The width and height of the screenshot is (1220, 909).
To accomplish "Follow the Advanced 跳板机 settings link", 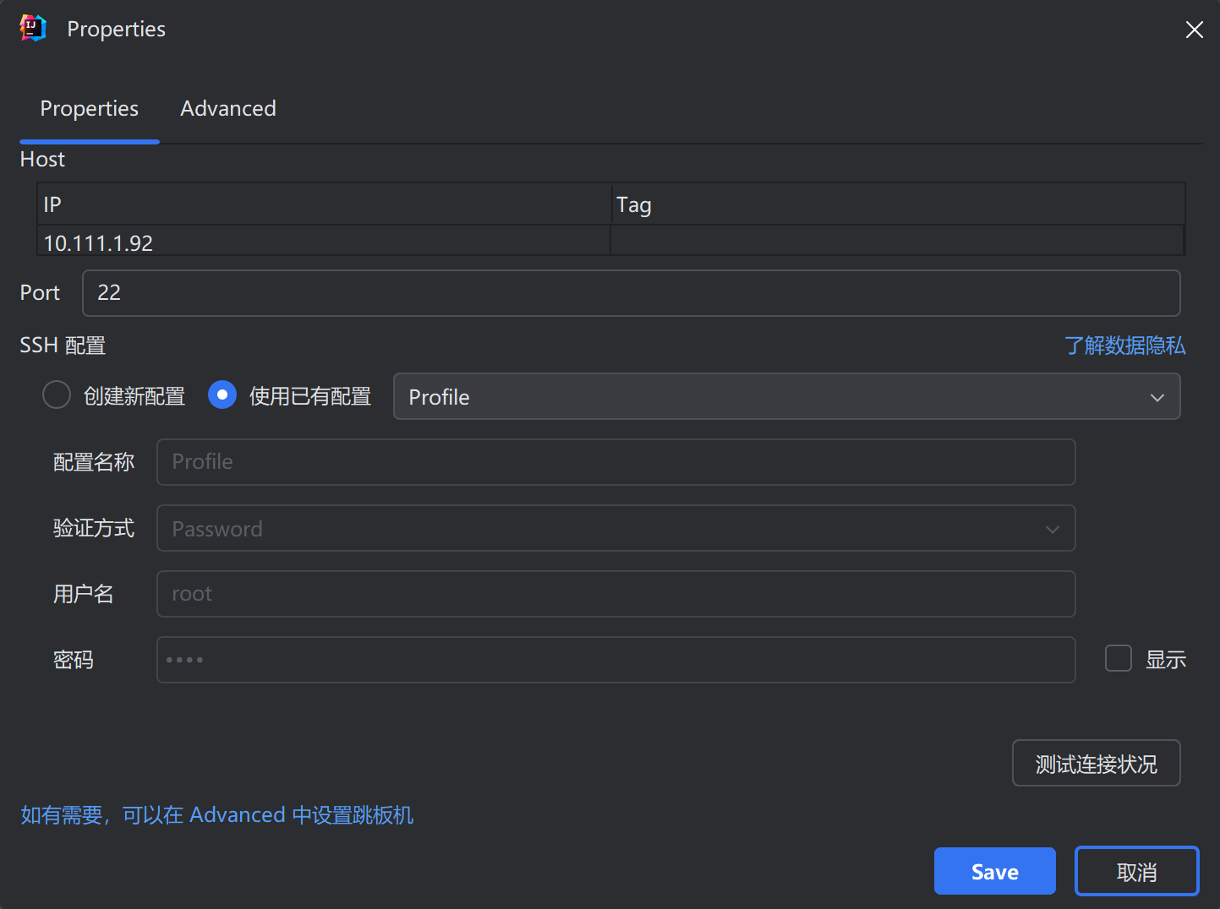I will coord(217,815).
